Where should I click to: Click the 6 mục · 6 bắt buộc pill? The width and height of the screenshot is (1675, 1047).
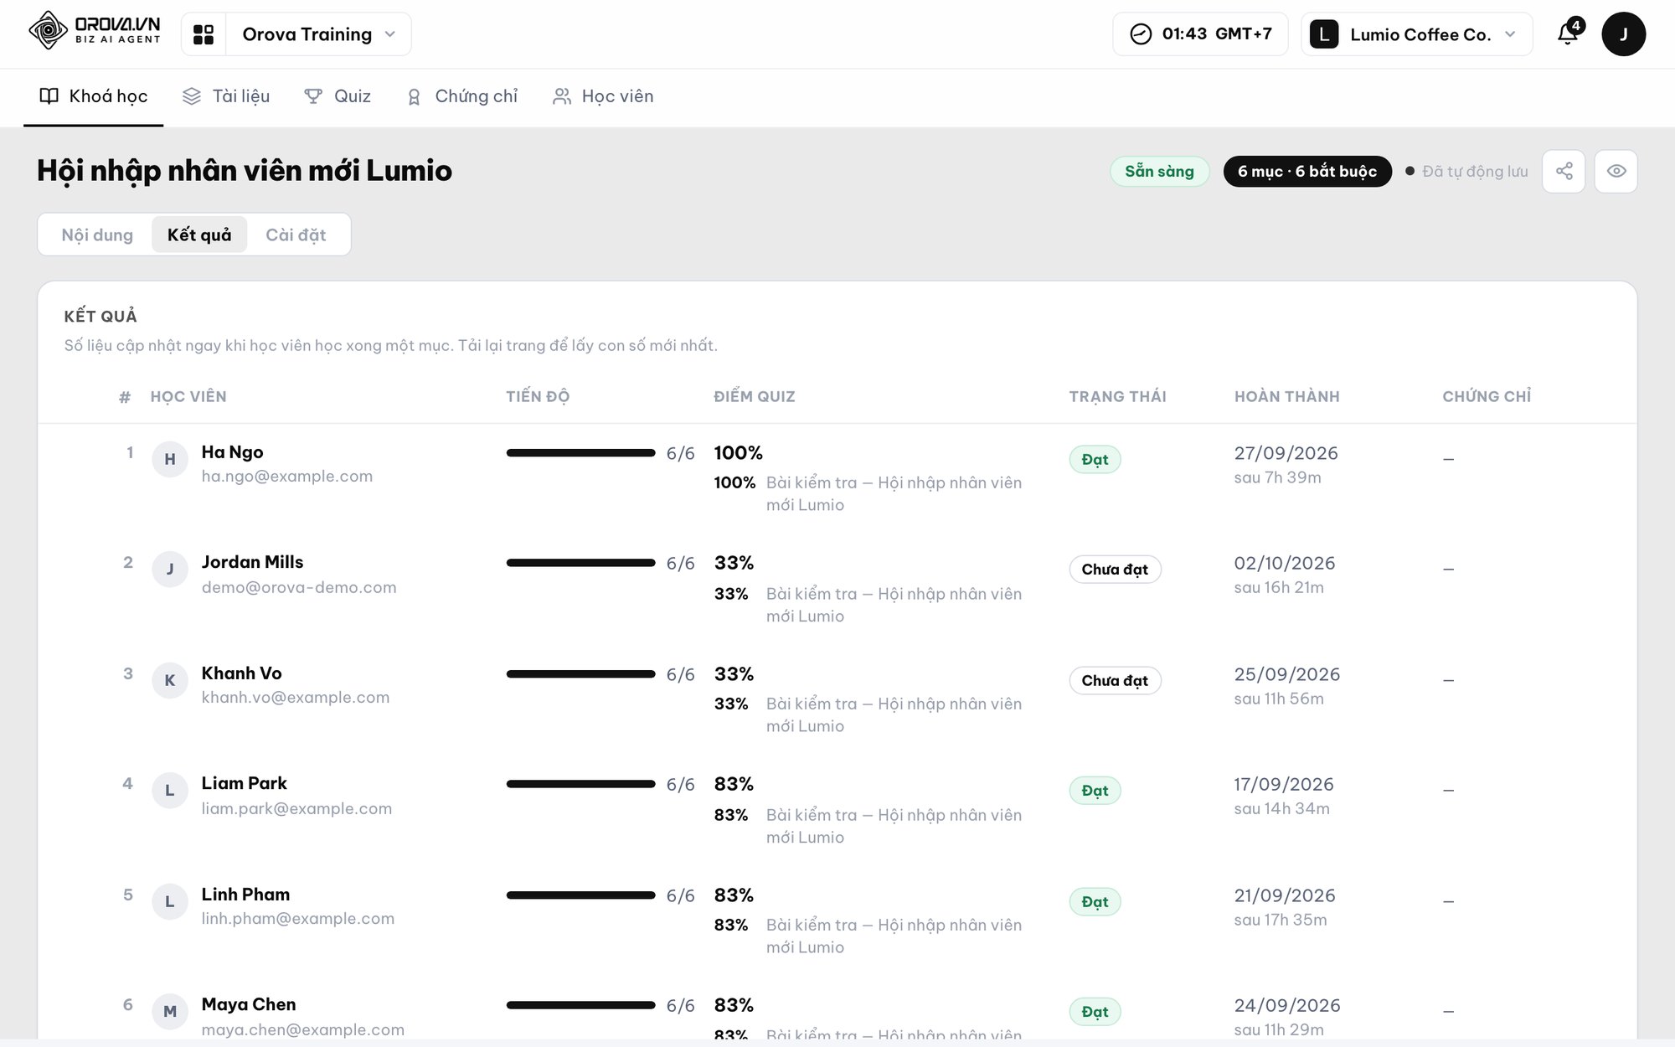coord(1307,171)
